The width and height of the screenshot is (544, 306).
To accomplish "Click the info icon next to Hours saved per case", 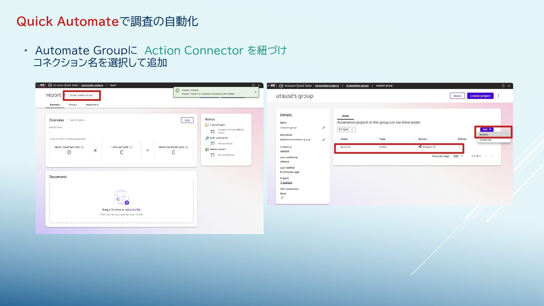I will point(82,147).
